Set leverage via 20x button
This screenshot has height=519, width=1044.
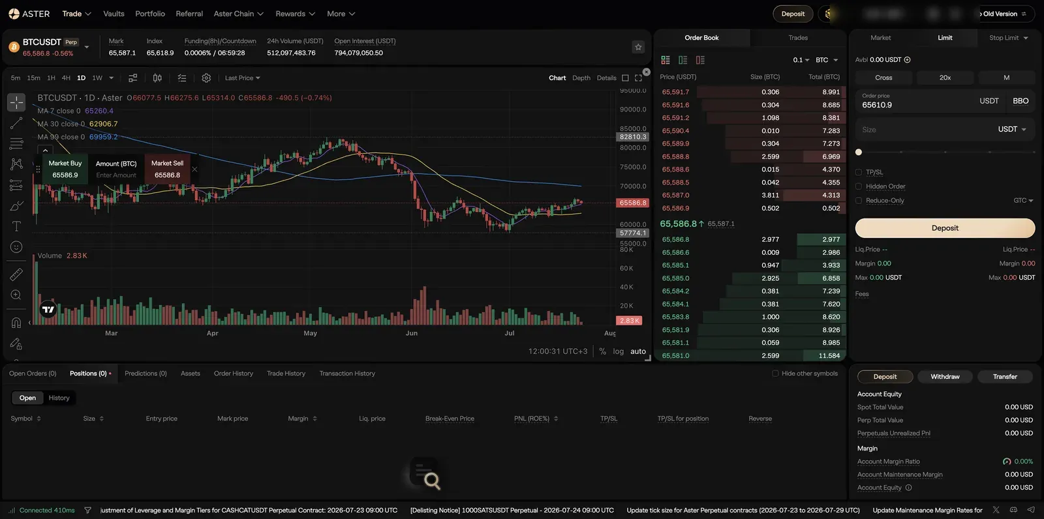(x=945, y=78)
